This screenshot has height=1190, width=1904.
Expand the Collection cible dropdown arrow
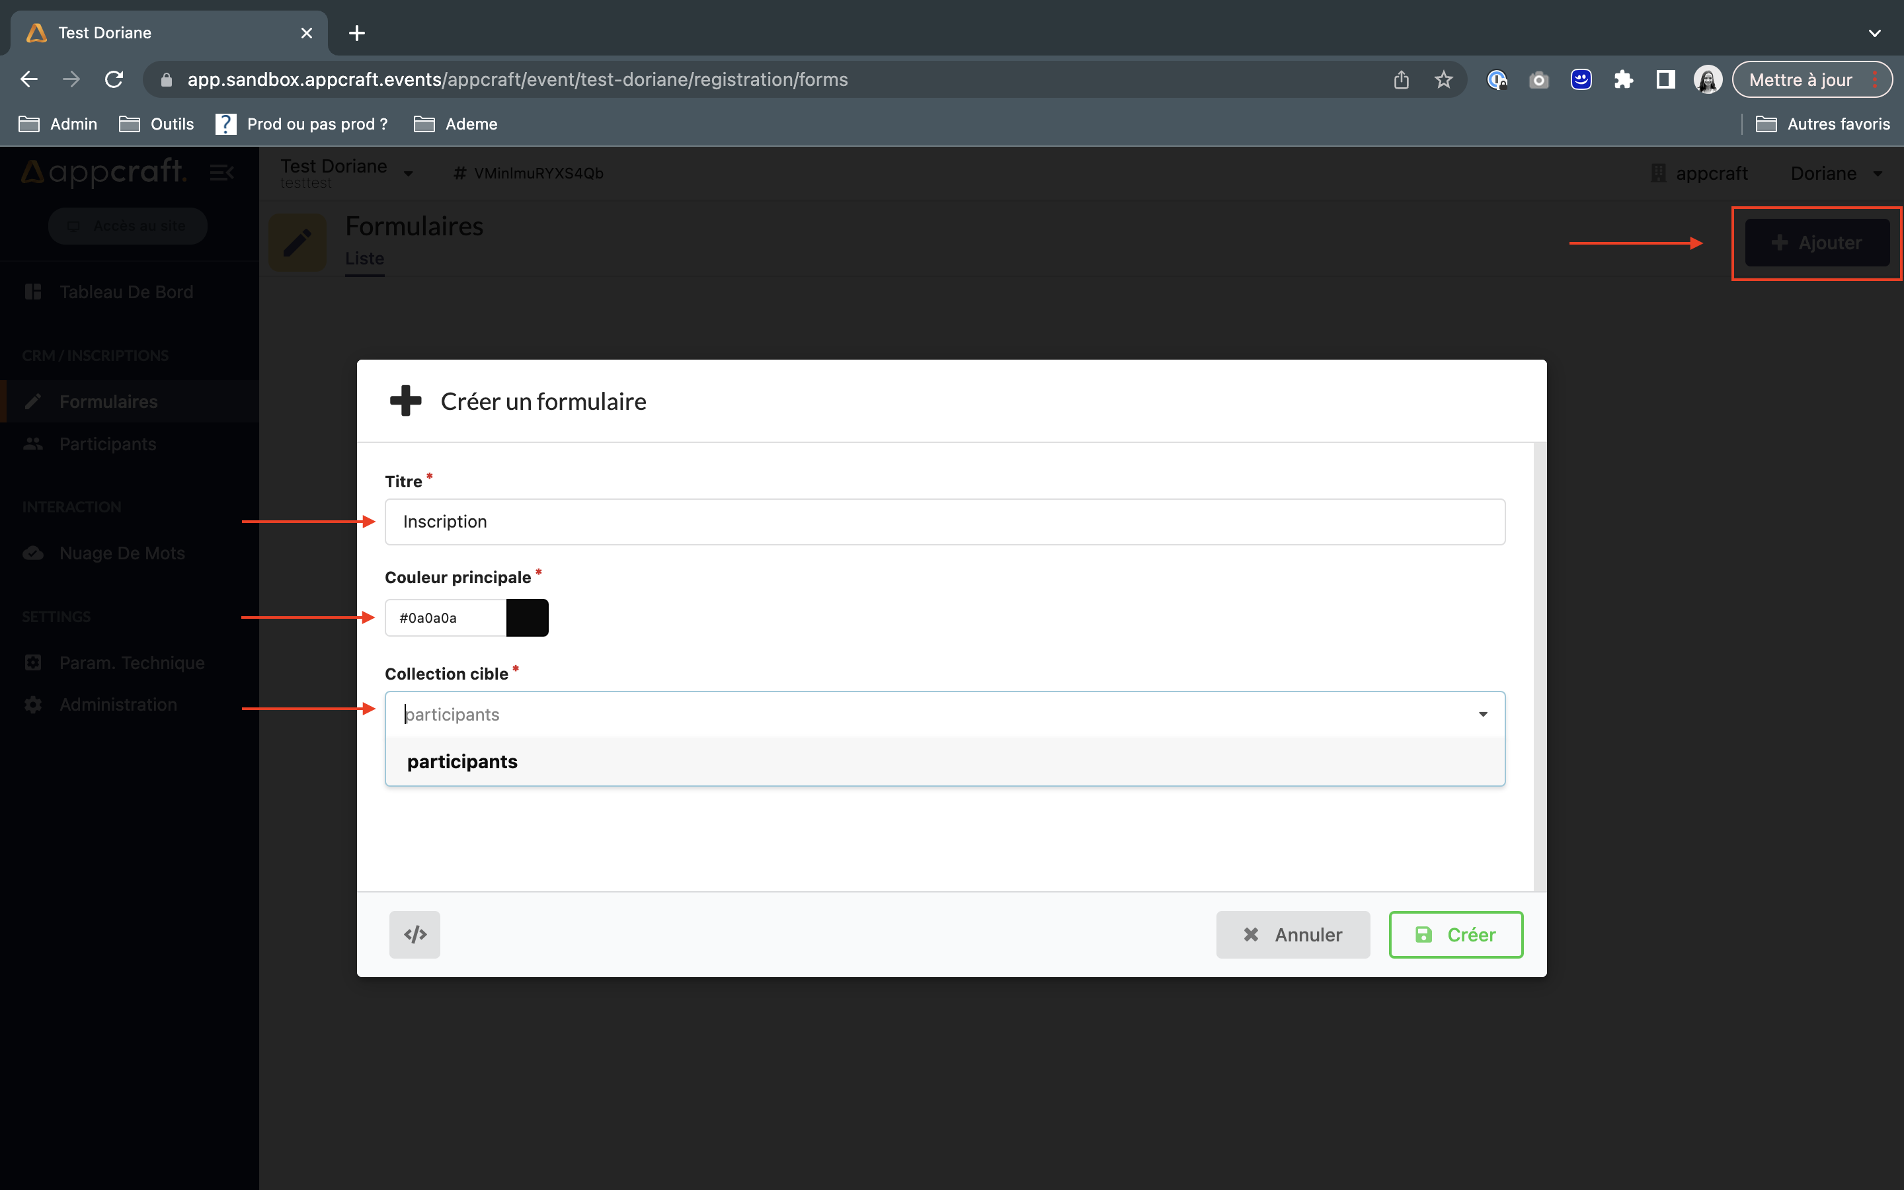click(1482, 714)
